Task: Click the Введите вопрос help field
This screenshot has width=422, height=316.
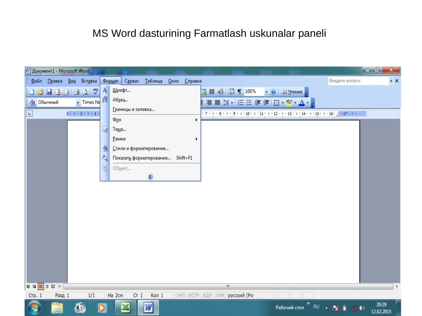Action: [x=359, y=81]
